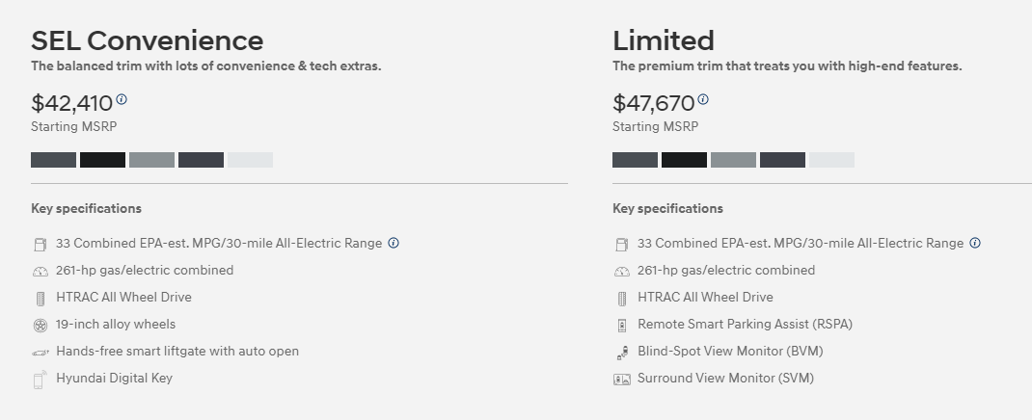The height and width of the screenshot is (420, 1032).
Task: Click the hands-free smart liftgate car icon
Action: pos(40,353)
